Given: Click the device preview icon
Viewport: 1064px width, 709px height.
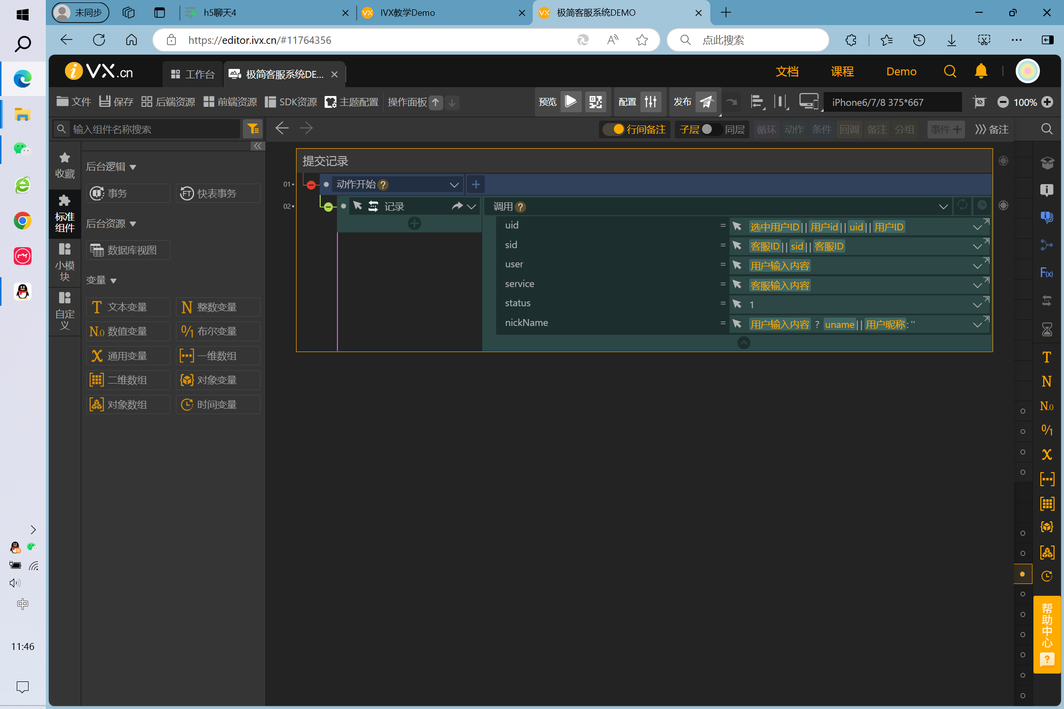Looking at the screenshot, I should [x=808, y=102].
